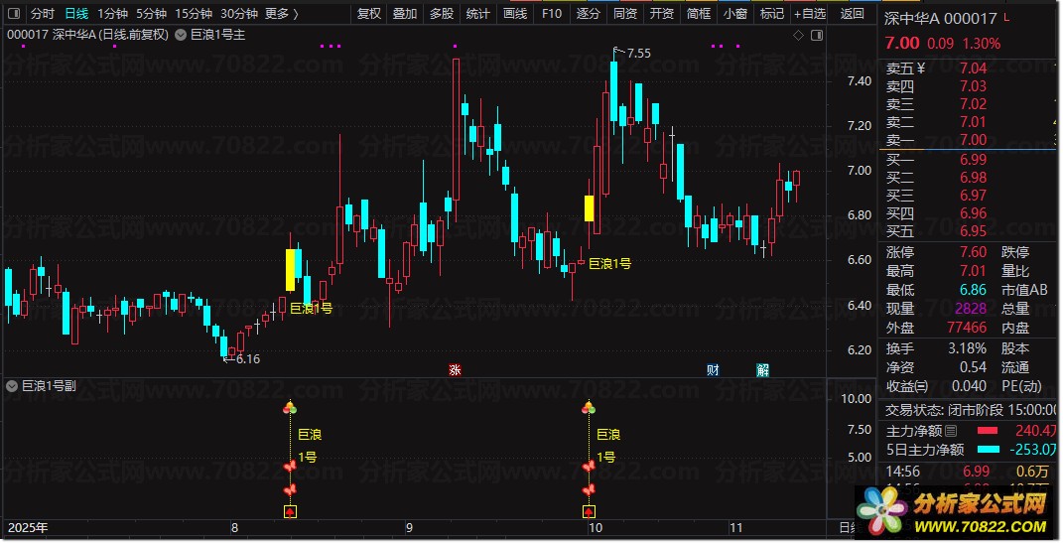
Task: Click the 简框 toolbar button
Action: [x=699, y=14]
